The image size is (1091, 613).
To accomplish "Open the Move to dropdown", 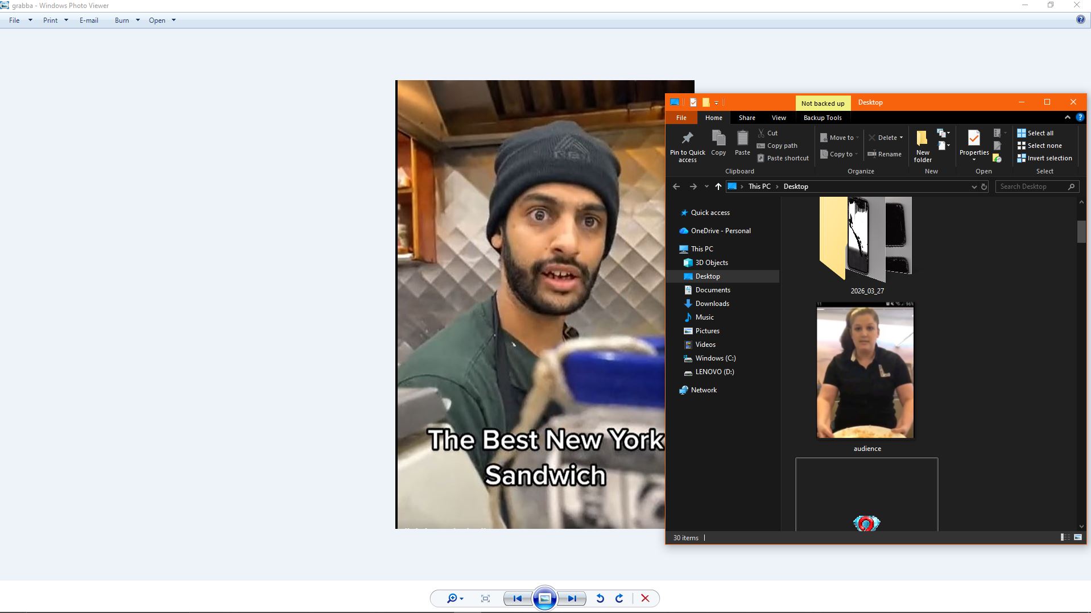I will [840, 138].
